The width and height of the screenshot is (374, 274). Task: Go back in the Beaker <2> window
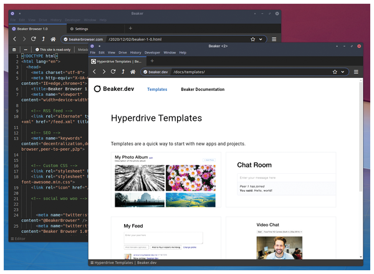(x=95, y=72)
